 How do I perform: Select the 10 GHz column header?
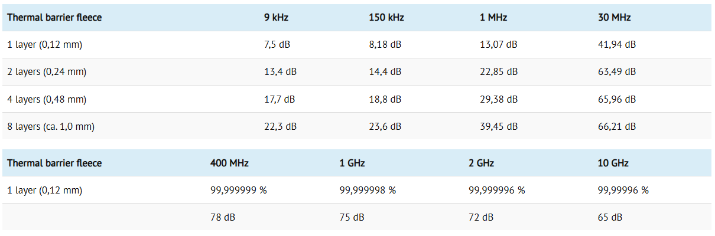tap(613, 163)
